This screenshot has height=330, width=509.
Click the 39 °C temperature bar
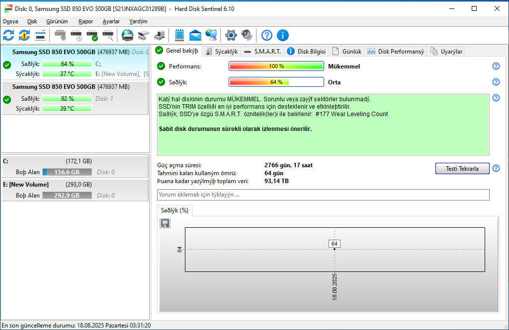67,109
